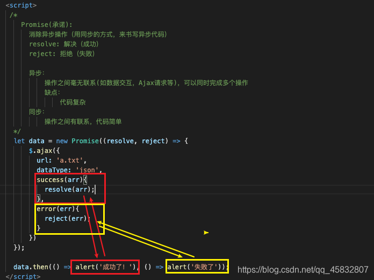
Task: Click the closing comment marker '*/'
Action: point(17,131)
